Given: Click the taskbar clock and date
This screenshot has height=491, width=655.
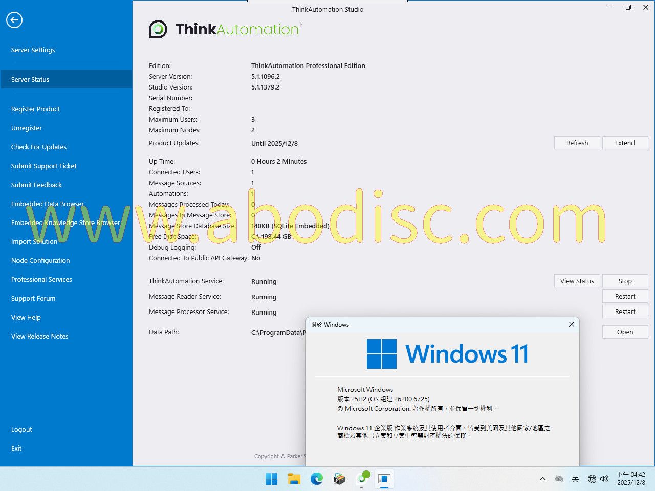Looking at the screenshot, I should 630,479.
